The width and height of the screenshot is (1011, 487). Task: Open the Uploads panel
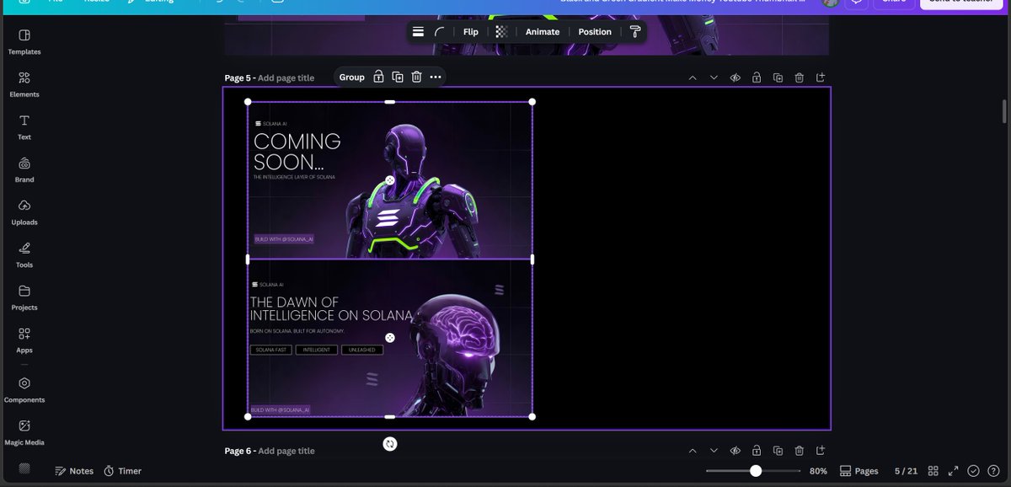(24, 212)
